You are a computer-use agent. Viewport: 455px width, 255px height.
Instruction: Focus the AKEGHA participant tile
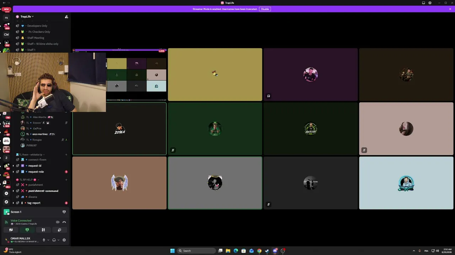tap(311, 129)
